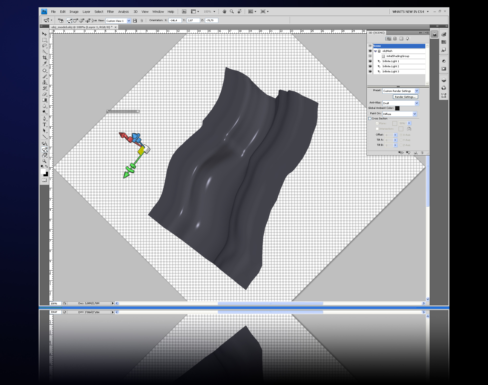The height and width of the screenshot is (385, 488).
Task: Save the current 3D camera view
Action: point(135,21)
